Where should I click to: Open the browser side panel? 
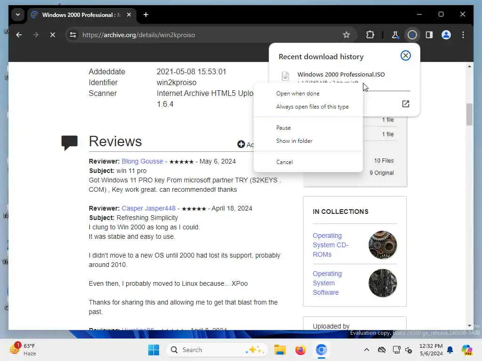429,35
